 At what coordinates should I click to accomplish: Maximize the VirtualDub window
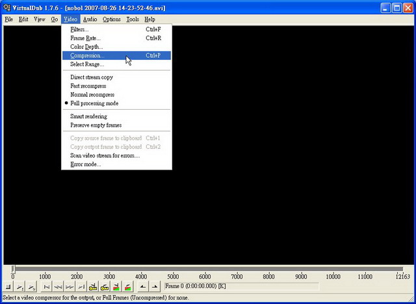coord(397,8)
